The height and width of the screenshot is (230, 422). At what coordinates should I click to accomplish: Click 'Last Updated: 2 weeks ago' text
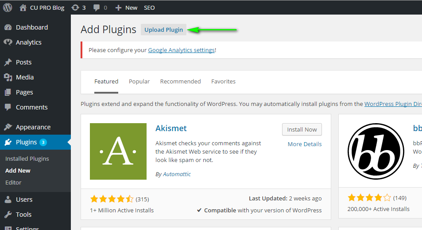[x=285, y=199]
